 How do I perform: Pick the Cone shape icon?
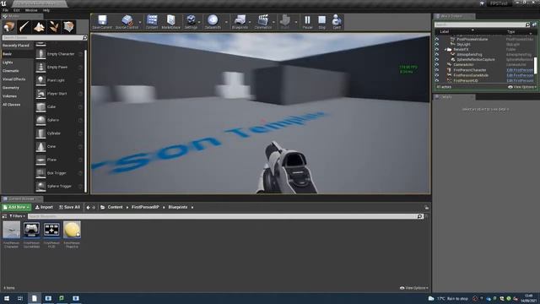pos(40,146)
